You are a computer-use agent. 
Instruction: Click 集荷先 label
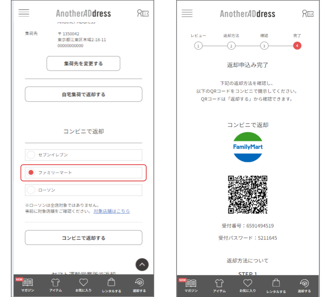[x=31, y=33]
